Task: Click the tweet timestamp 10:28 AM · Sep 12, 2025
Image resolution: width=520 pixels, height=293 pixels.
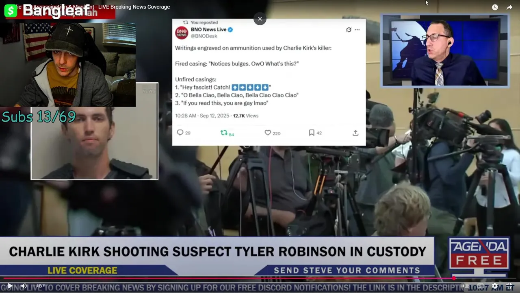Action: (202, 116)
